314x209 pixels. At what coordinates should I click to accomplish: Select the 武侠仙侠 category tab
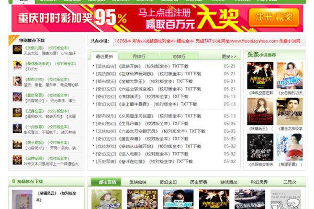point(138,182)
